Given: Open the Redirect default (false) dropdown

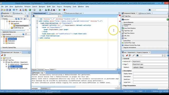Looking at the screenshot, I should (x=150, y=67).
